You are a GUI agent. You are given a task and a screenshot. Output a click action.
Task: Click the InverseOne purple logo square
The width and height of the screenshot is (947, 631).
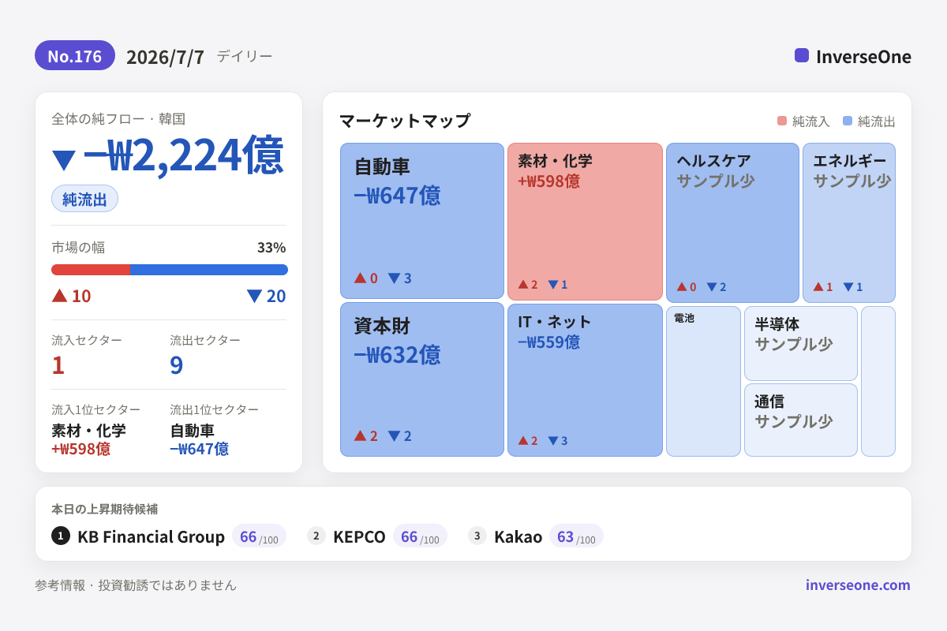(x=802, y=55)
